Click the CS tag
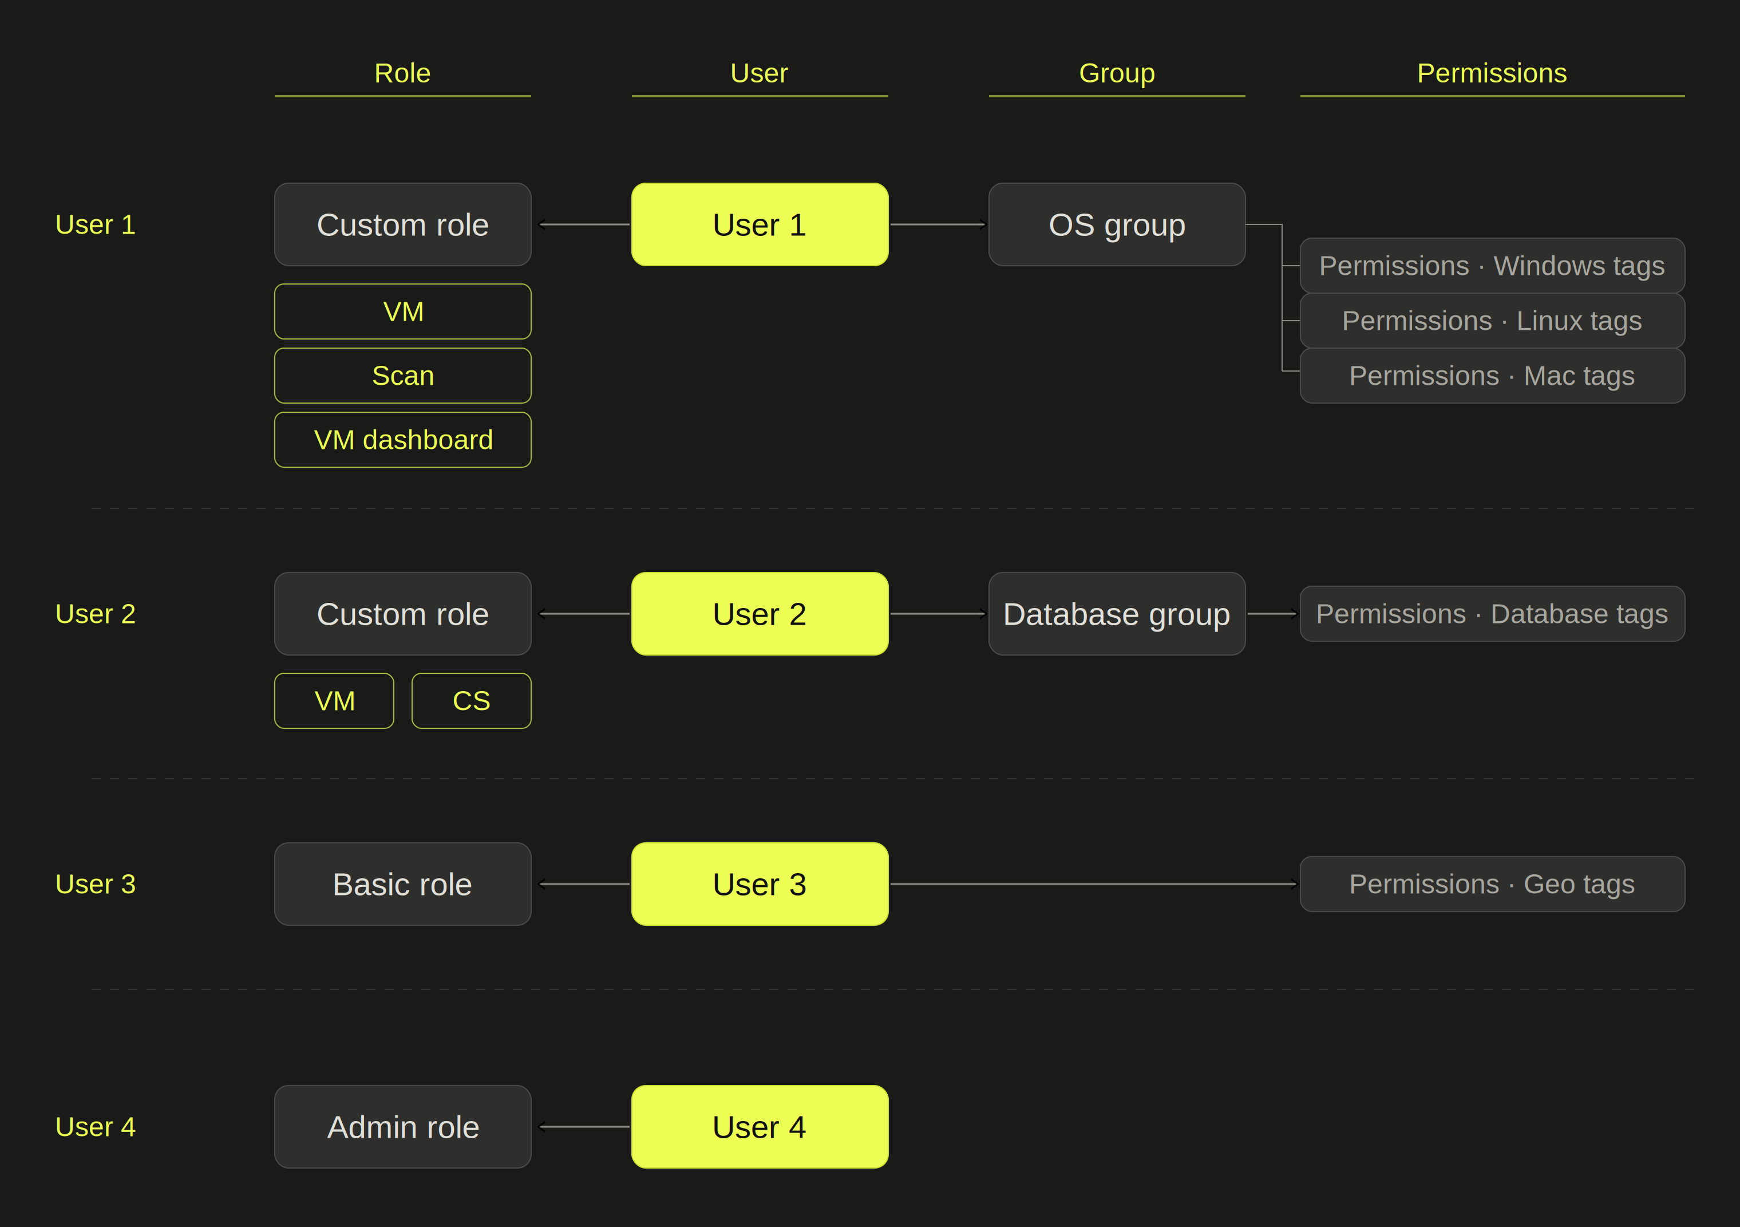Screen dimensions: 1740x1227 pos(472,701)
